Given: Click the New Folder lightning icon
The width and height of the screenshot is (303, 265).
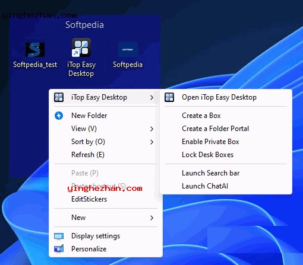Looking at the screenshot, I should [x=59, y=116].
